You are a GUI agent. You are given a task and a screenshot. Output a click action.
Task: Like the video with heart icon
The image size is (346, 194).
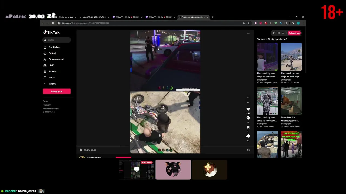pyautogui.click(x=248, y=109)
